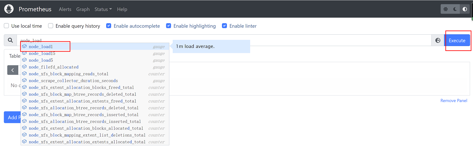The image size is (473, 152).
Task: Enable the Use local time checkbox
Action: click(x=7, y=26)
